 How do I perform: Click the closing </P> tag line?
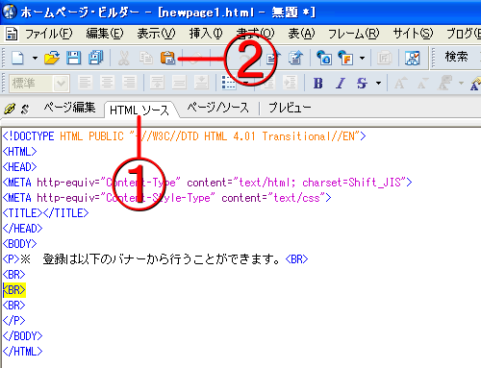click(x=13, y=321)
